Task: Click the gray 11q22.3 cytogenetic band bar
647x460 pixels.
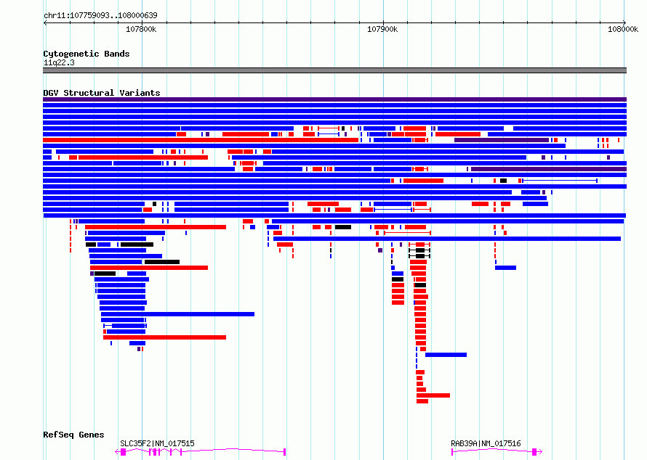Action: click(334, 70)
